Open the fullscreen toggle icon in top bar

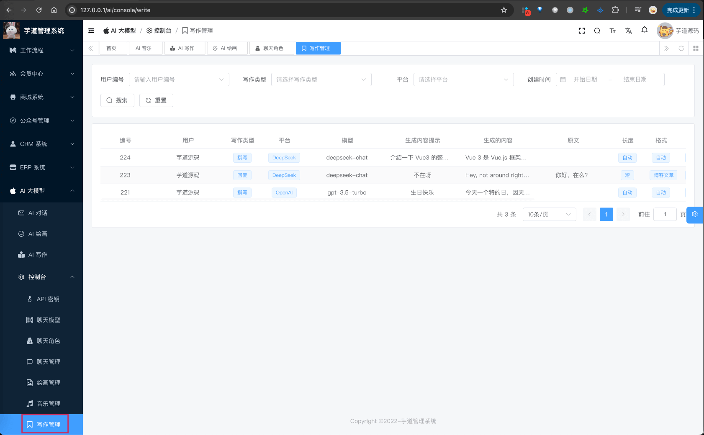(x=582, y=31)
